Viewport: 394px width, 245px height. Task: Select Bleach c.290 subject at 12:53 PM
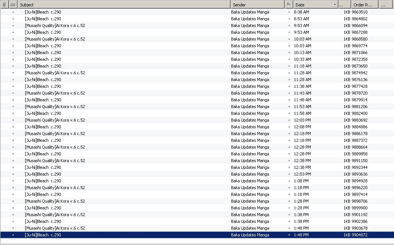coord(43,174)
